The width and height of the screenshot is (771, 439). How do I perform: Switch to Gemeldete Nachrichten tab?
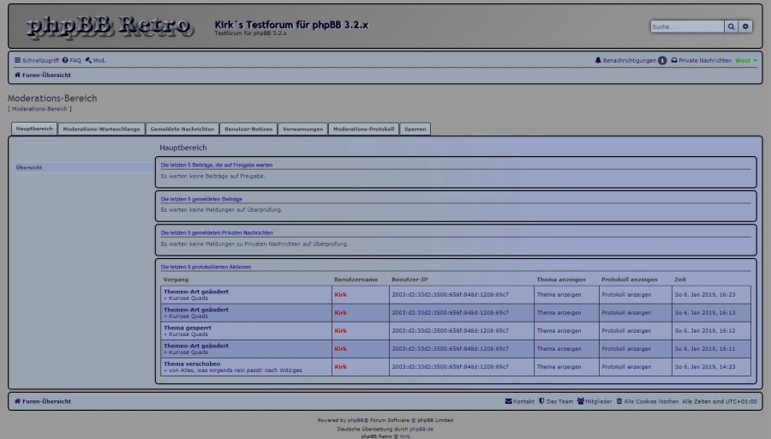(x=182, y=129)
